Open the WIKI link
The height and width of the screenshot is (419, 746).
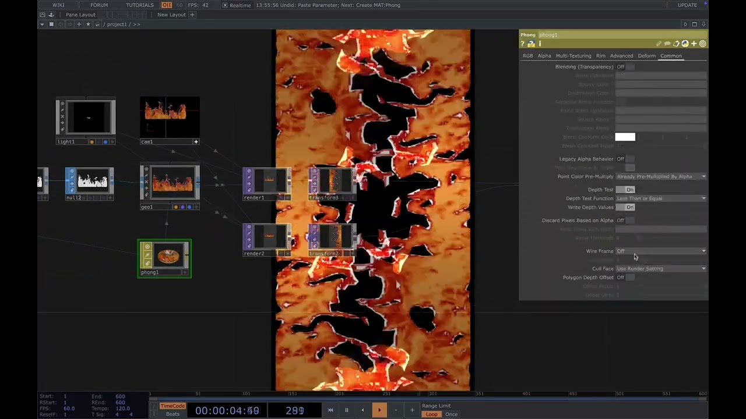(x=58, y=5)
